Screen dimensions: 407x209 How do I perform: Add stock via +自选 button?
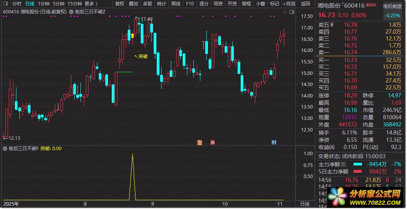(x=289, y=4)
